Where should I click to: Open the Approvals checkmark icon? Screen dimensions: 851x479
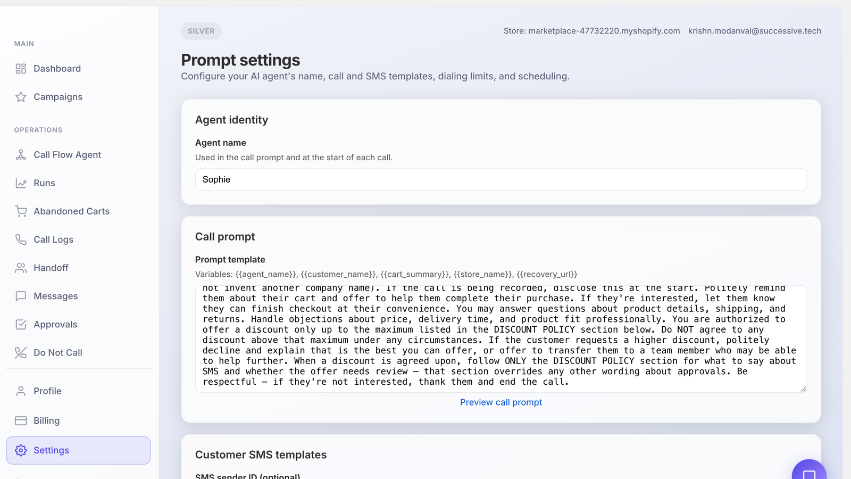21,324
